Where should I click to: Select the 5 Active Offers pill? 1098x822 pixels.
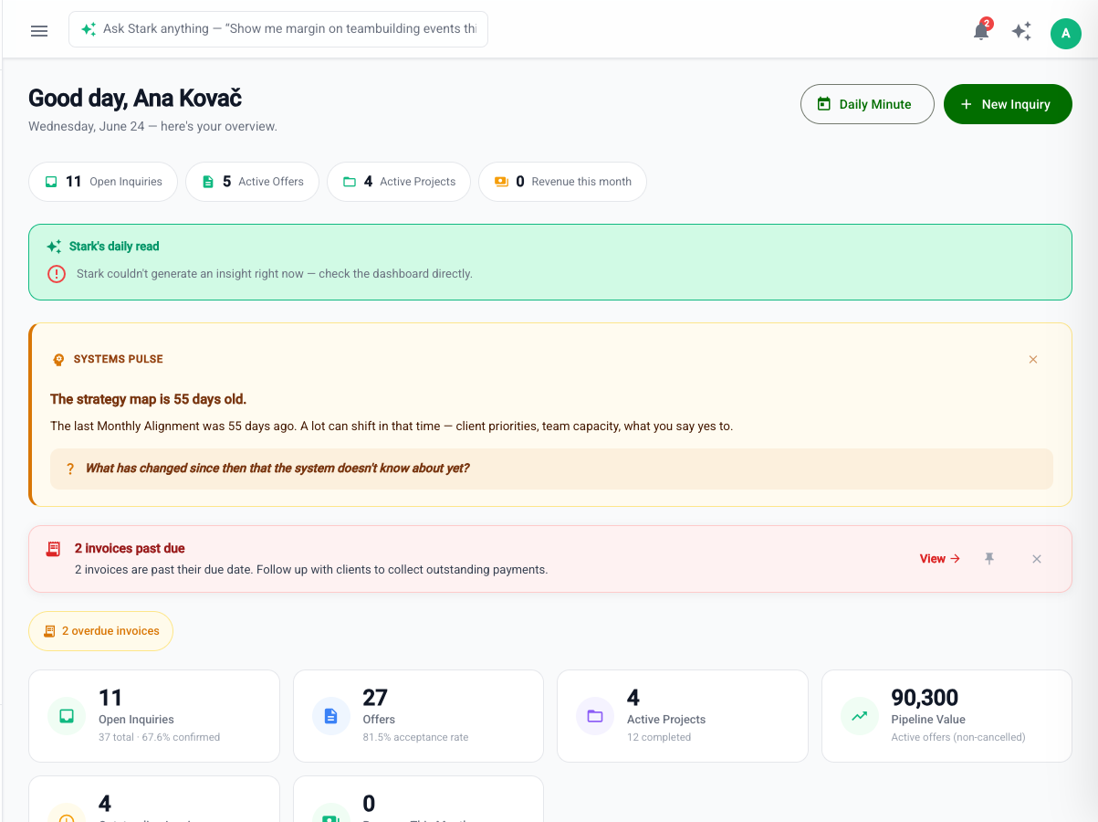[x=252, y=182]
